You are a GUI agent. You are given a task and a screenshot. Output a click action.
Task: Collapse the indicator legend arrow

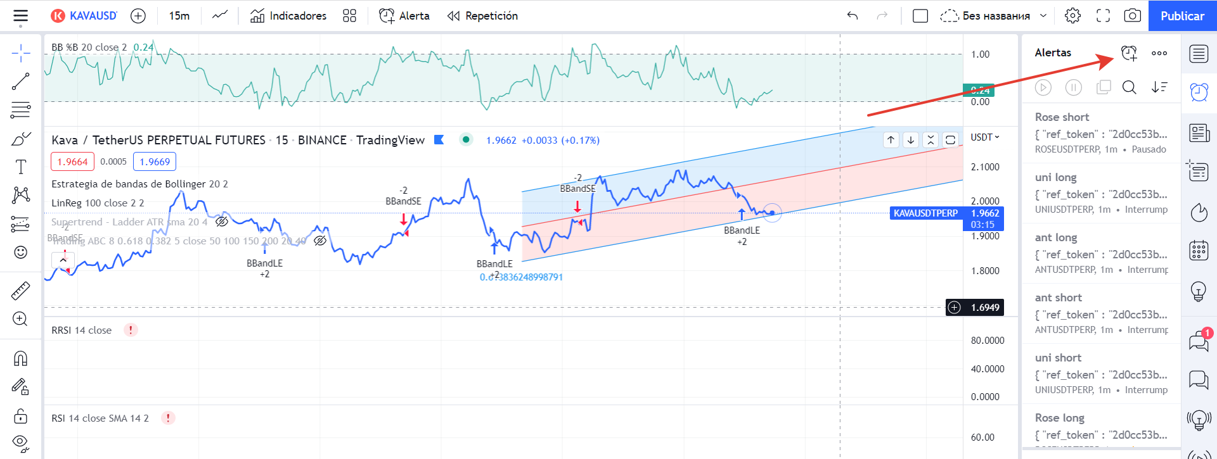63,260
